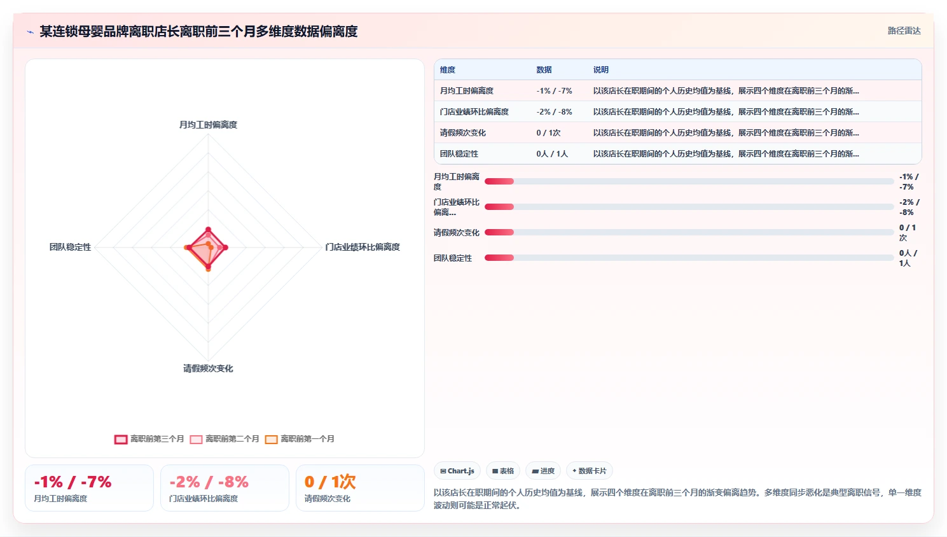Toggle 离职前第一个月 legend swatch
Image resolution: width=947 pixels, height=537 pixels.
tap(271, 439)
